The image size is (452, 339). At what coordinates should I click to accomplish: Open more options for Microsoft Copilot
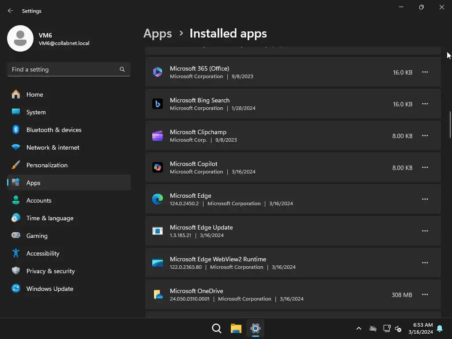click(425, 167)
